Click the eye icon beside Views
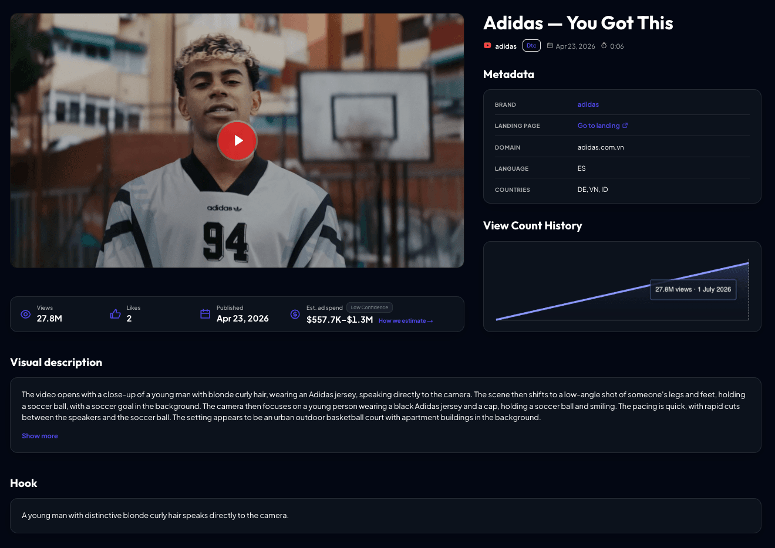Viewport: 775px width, 548px height. tap(25, 314)
